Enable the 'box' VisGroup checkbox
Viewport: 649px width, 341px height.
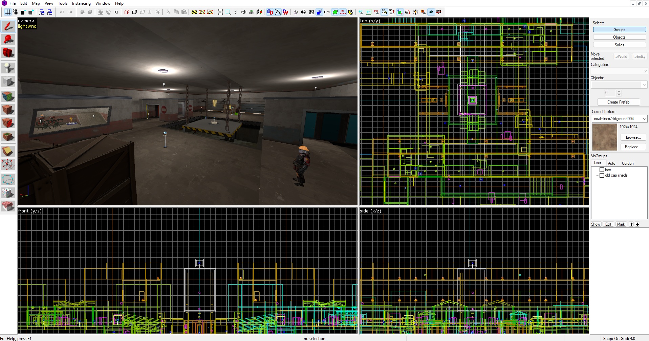(x=602, y=170)
